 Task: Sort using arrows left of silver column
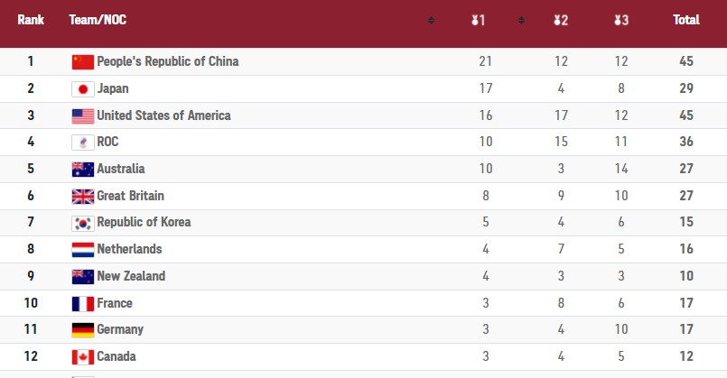coord(521,20)
